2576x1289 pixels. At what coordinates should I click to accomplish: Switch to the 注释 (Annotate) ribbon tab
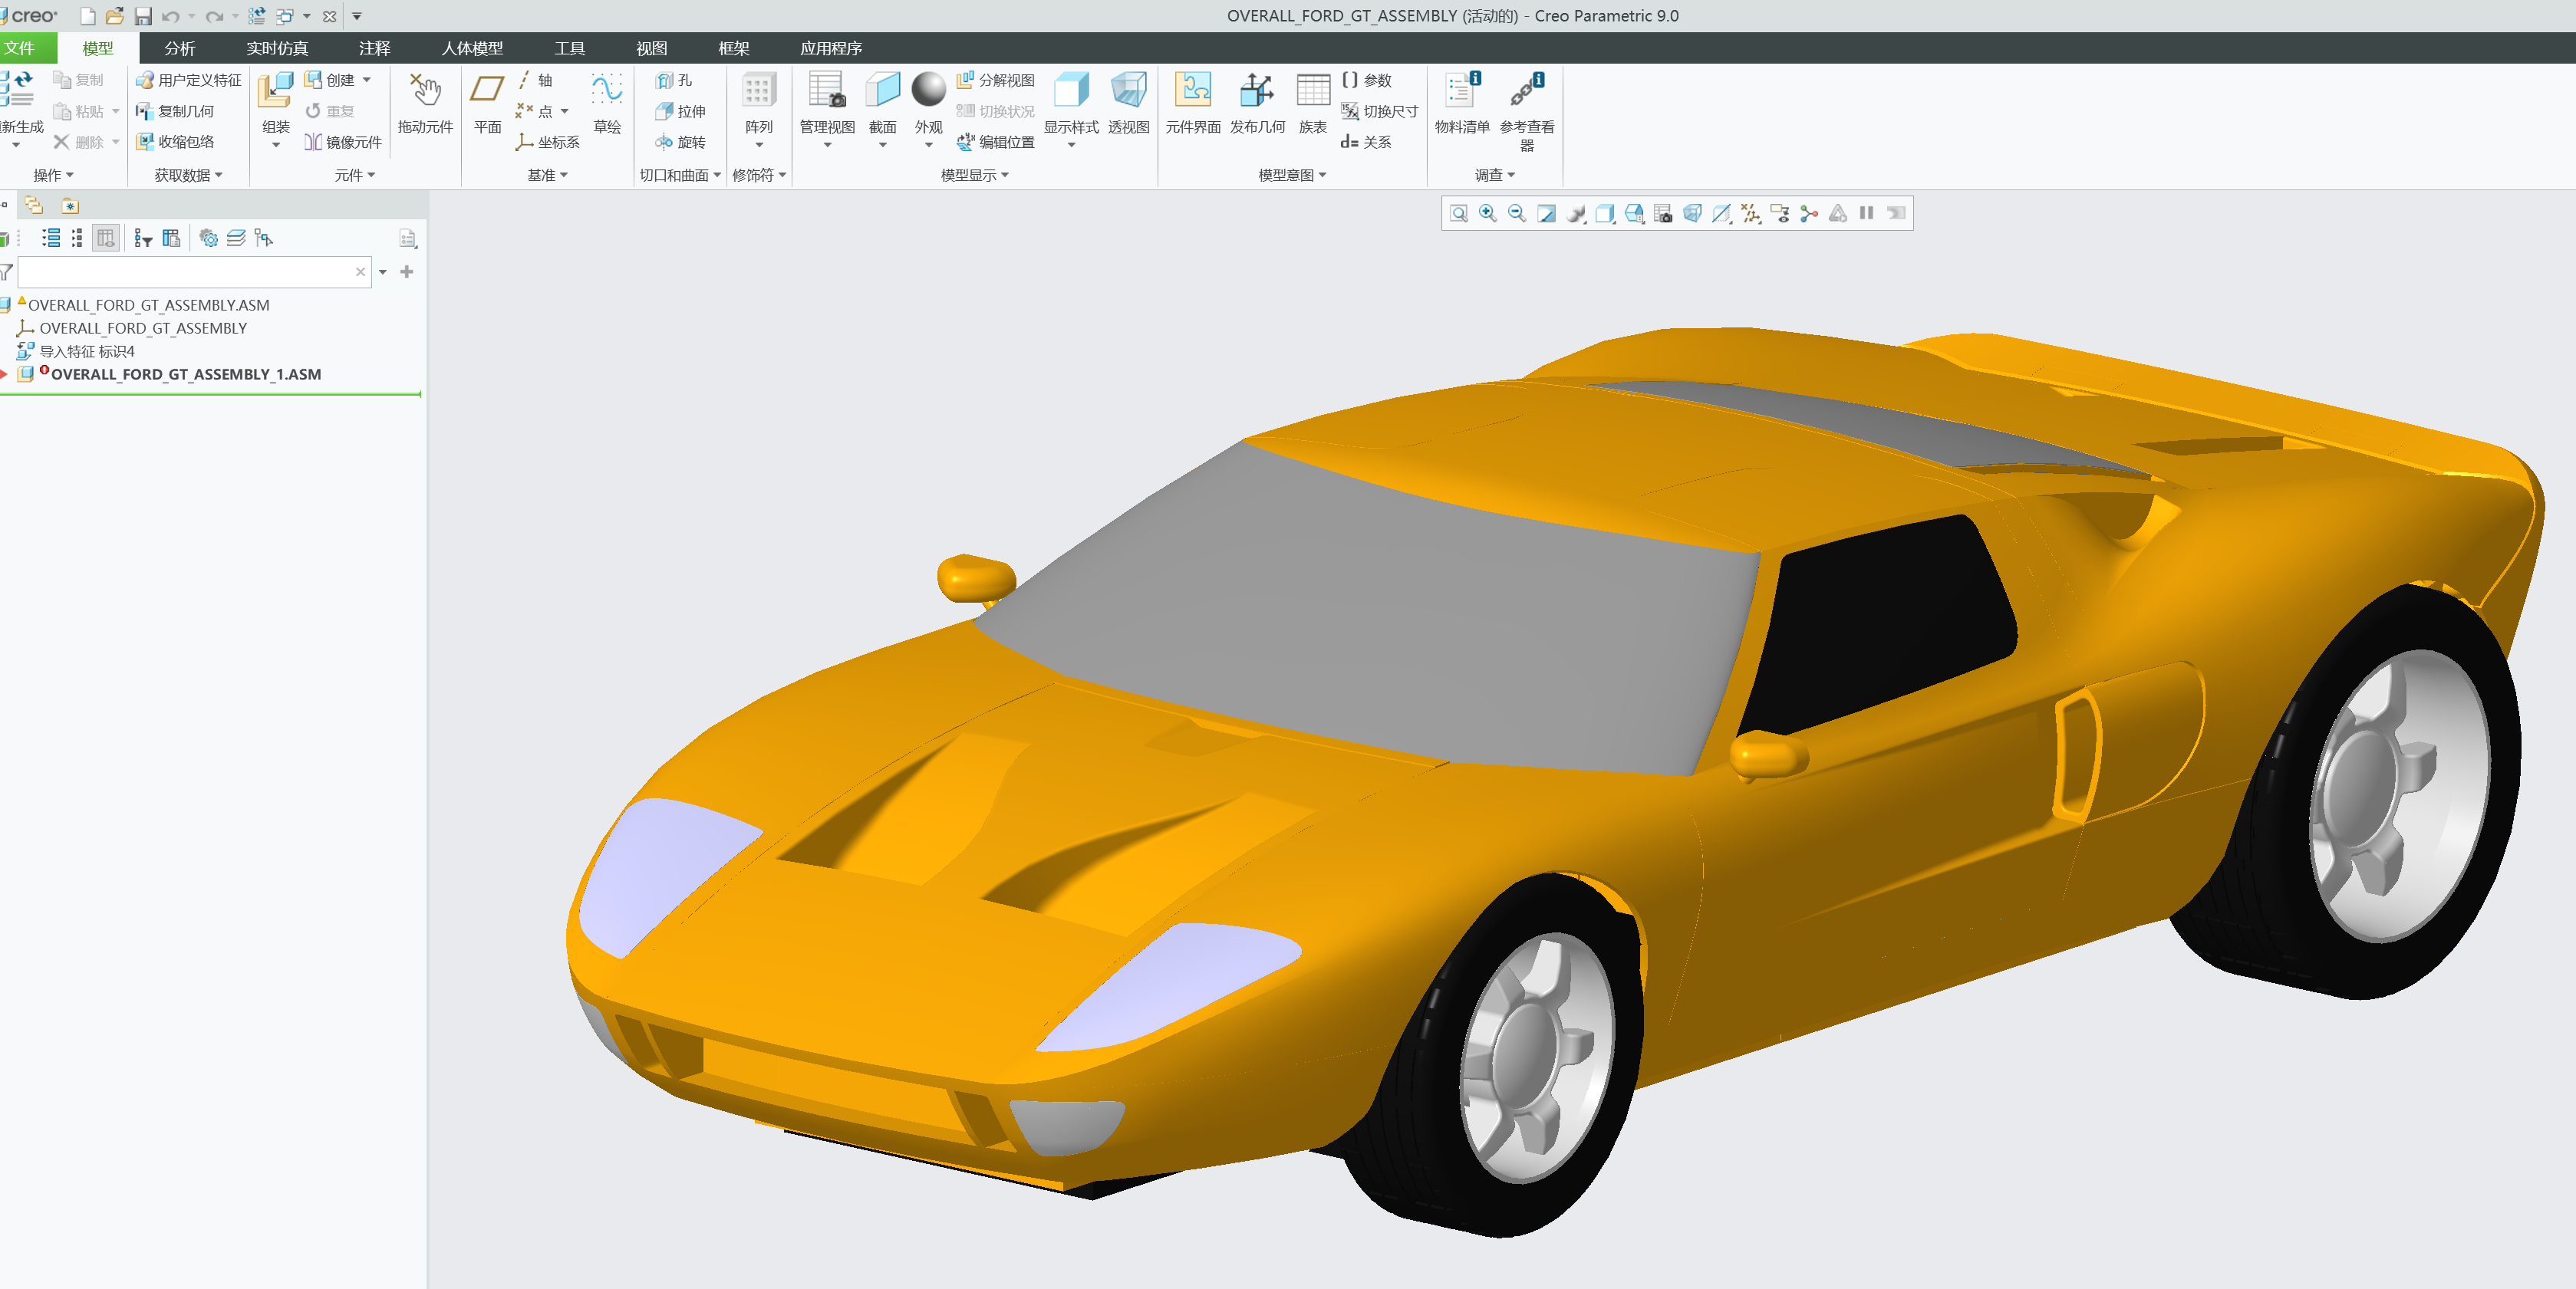pos(375,48)
